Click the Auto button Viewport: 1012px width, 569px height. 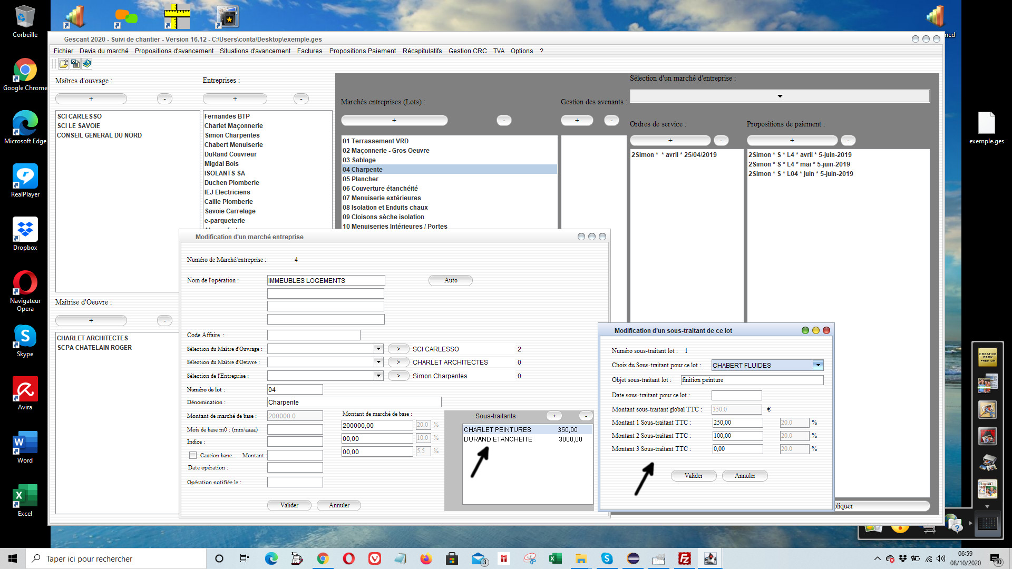(x=451, y=280)
